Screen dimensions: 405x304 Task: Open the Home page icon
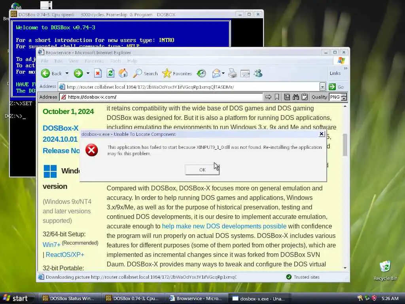coord(123,73)
